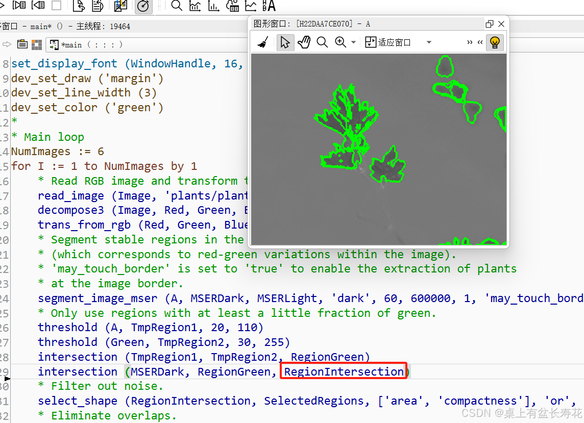The image size is (584, 423).
Task: Click the fit-to-window image size icon
Action: pyautogui.click(x=371, y=42)
